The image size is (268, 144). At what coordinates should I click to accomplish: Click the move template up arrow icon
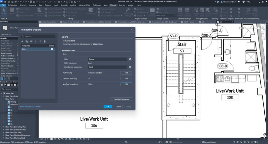point(36,42)
